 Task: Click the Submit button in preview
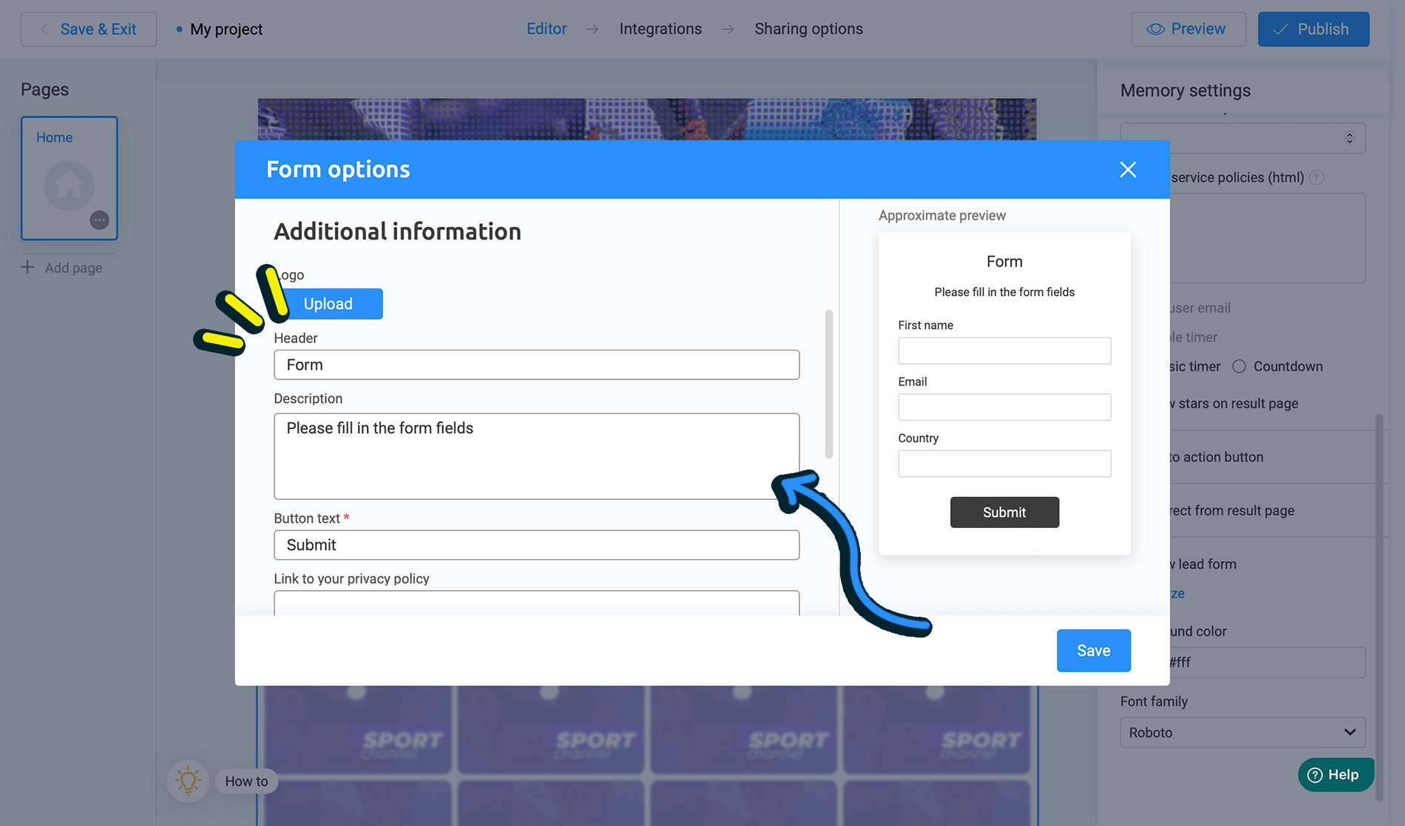[x=1004, y=512]
